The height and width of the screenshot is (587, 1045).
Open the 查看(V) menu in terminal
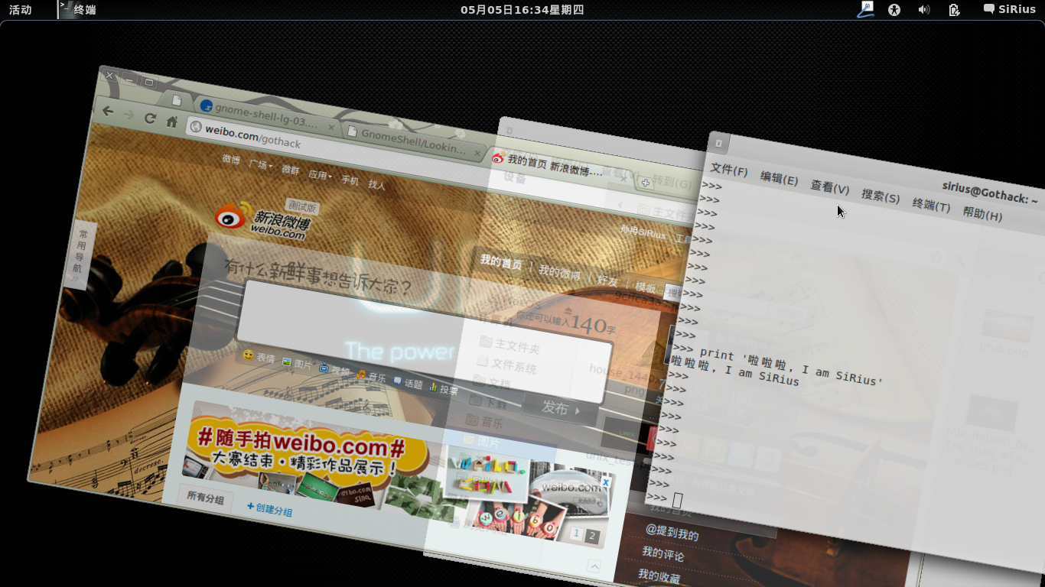click(830, 187)
